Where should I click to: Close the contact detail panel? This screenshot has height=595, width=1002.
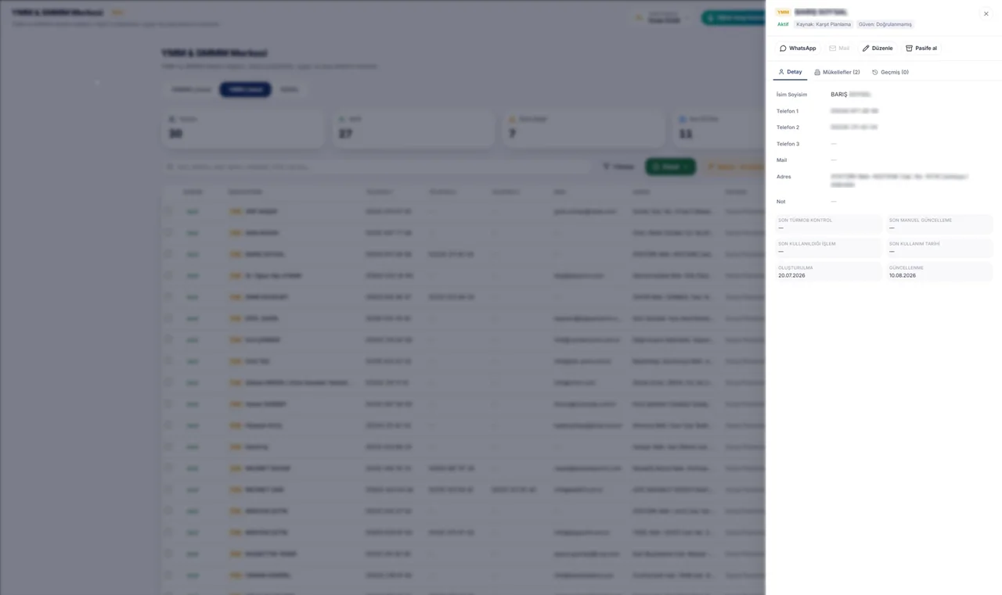pos(986,13)
